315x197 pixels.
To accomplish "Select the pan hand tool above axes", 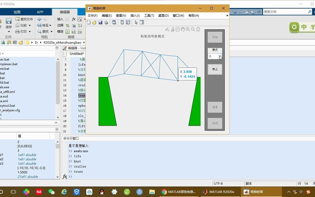I will [x=183, y=29].
